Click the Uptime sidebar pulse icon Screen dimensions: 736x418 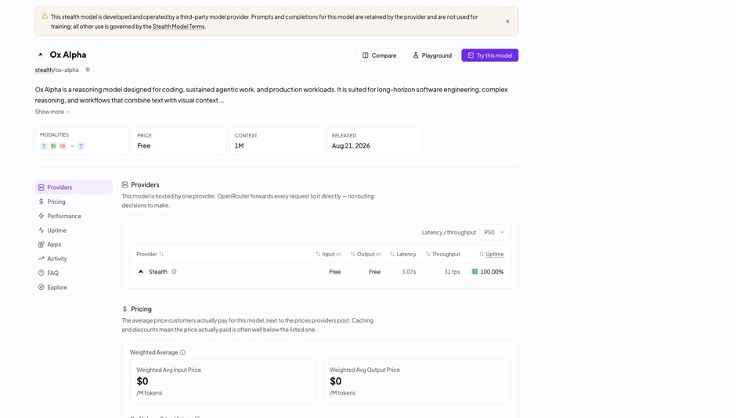[x=41, y=230]
